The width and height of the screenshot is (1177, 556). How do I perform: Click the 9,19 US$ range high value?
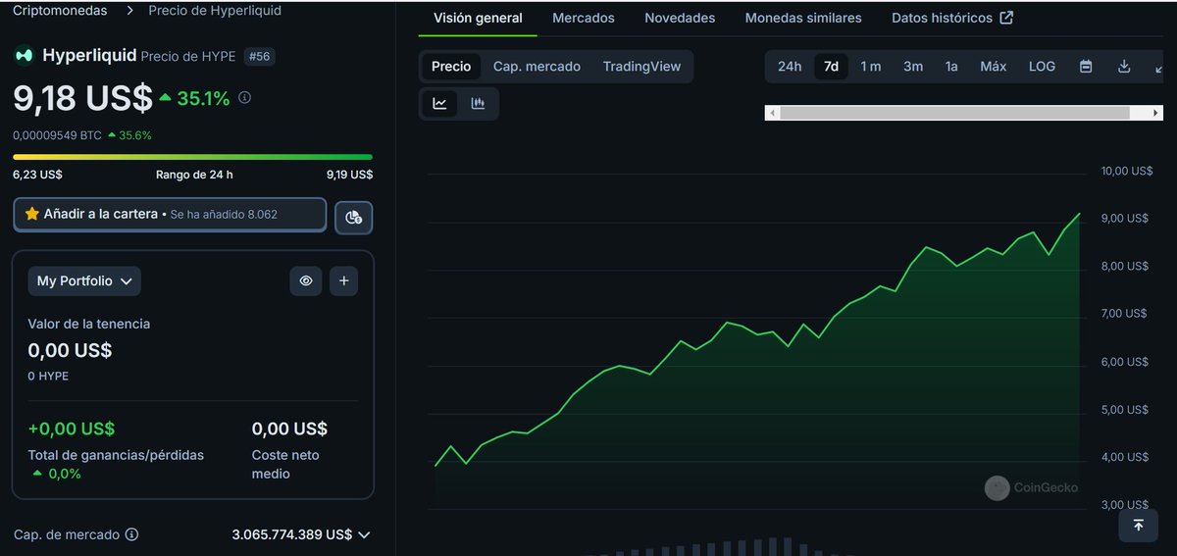tap(349, 175)
